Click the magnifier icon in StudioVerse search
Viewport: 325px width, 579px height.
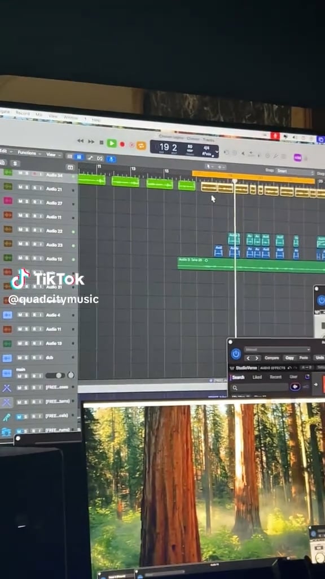(235, 388)
